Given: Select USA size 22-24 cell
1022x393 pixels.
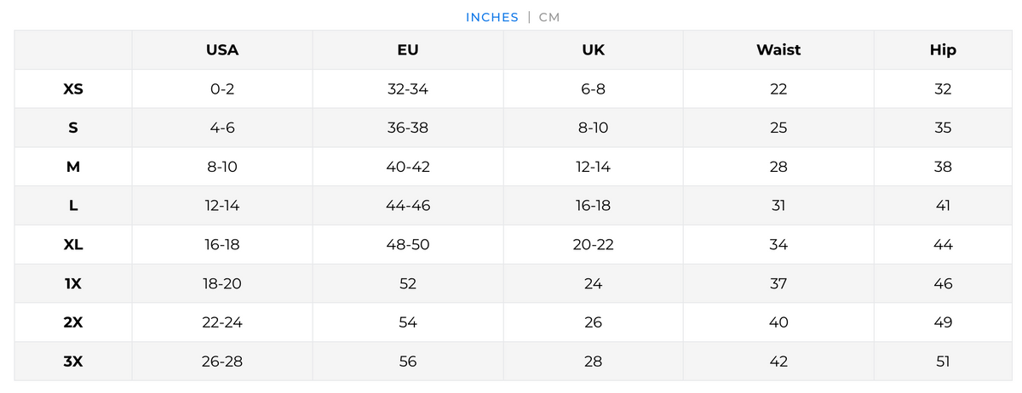Looking at the screenshot, I should pos(222,322).
